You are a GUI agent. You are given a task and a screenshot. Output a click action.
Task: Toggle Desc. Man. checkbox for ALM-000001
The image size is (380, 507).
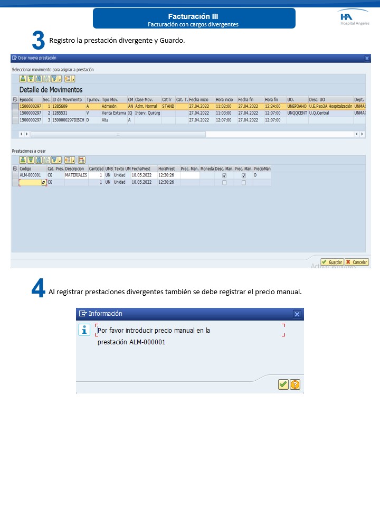(x=224, y=175)
